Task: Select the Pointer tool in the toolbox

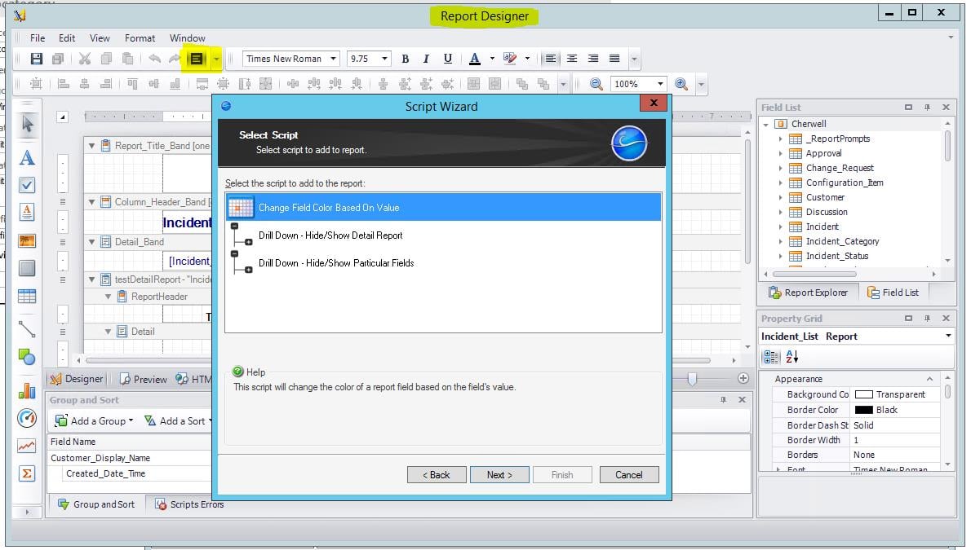Action: point(27,124)
